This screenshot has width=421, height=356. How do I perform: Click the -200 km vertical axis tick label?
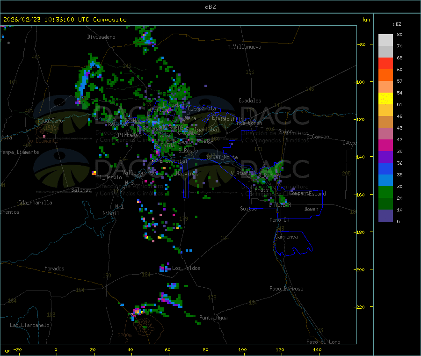coord(359,269)
